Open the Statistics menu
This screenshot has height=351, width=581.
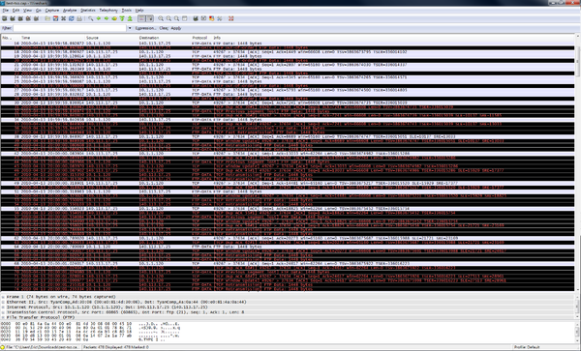pyautogui.click(x=88, y=11)
